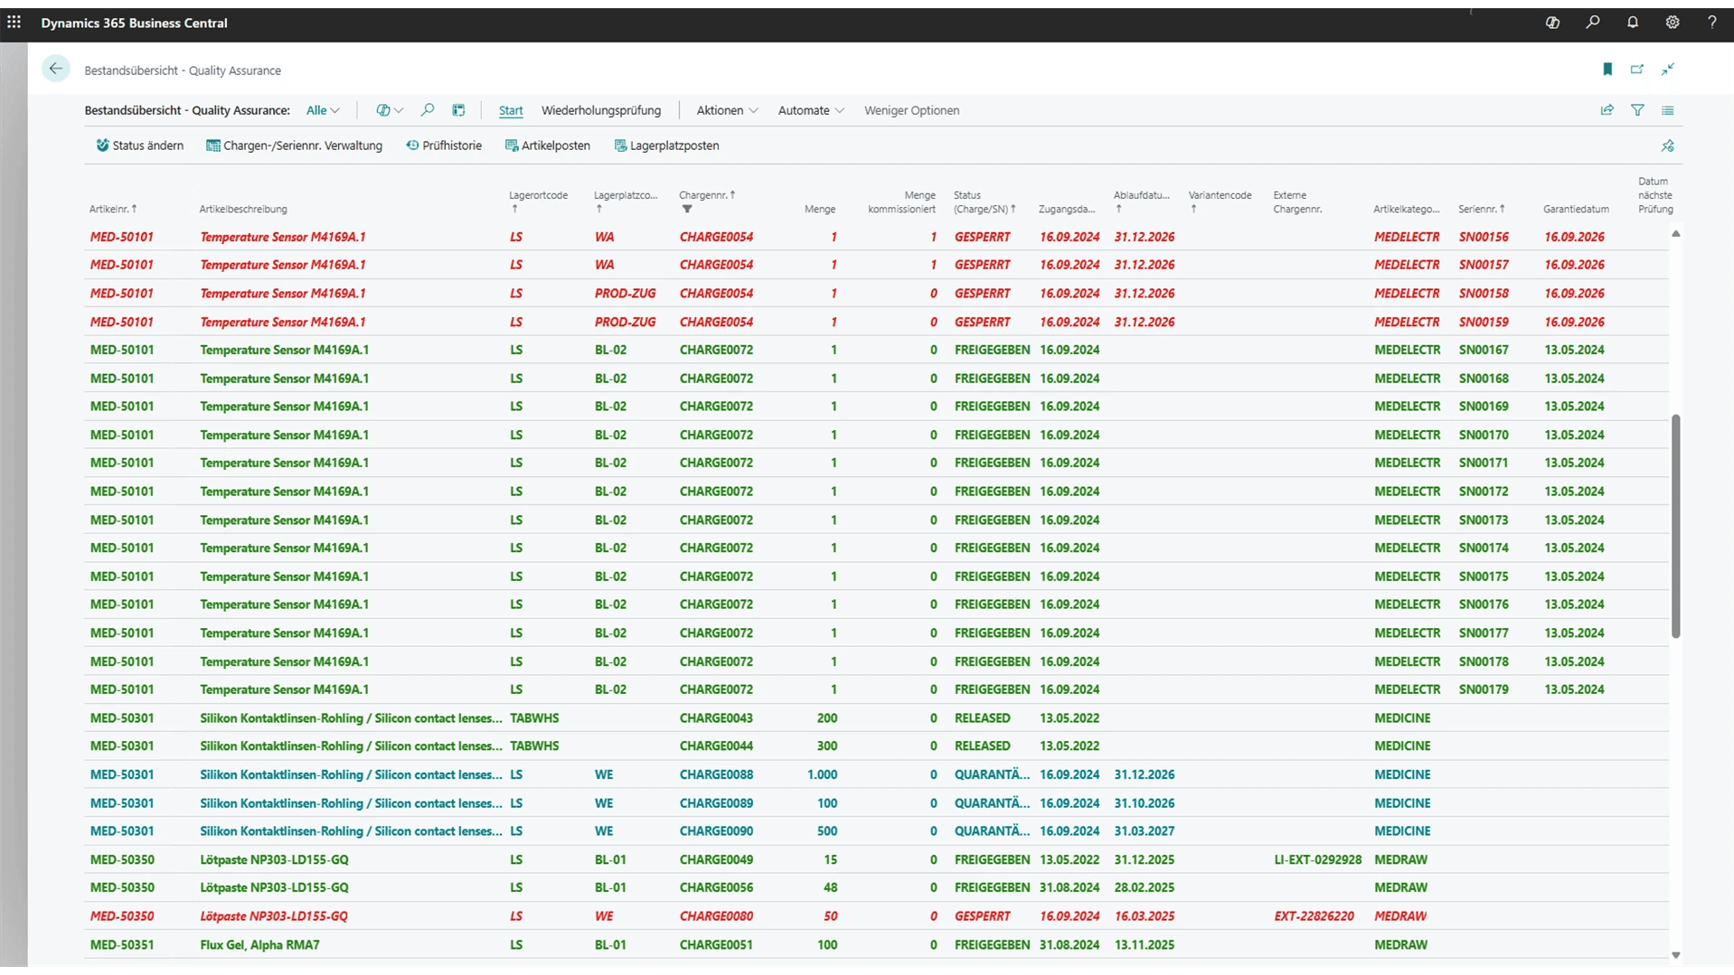Open settings gear icon
1734x975 pixels.
[x=1673, y=23]
